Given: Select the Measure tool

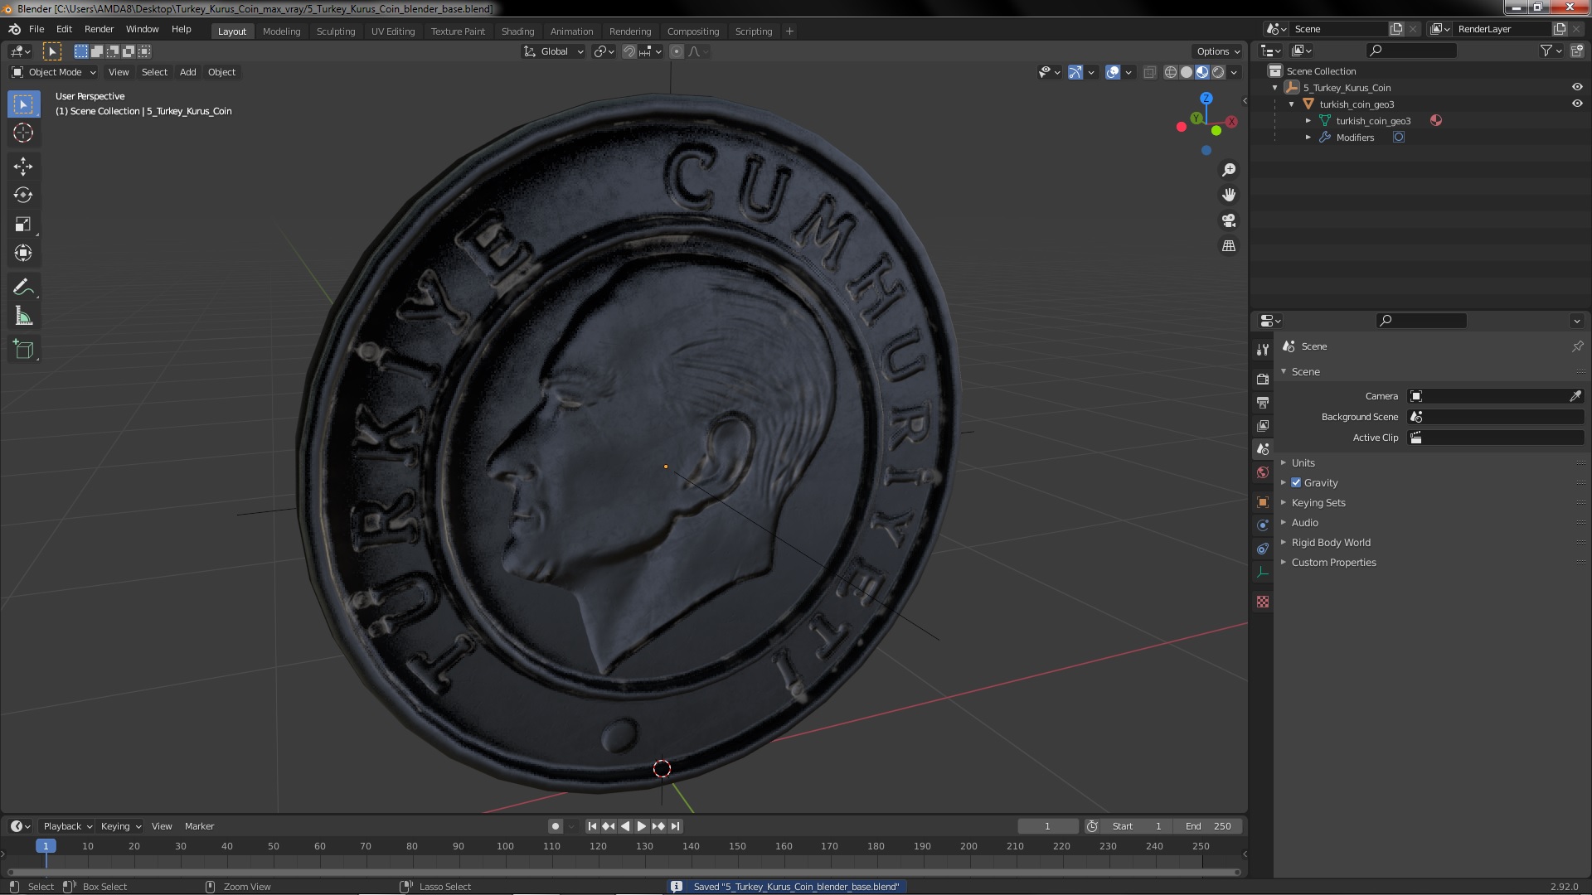Looking at the screenshot, I should pyautogui.click(x=23, y=317).
